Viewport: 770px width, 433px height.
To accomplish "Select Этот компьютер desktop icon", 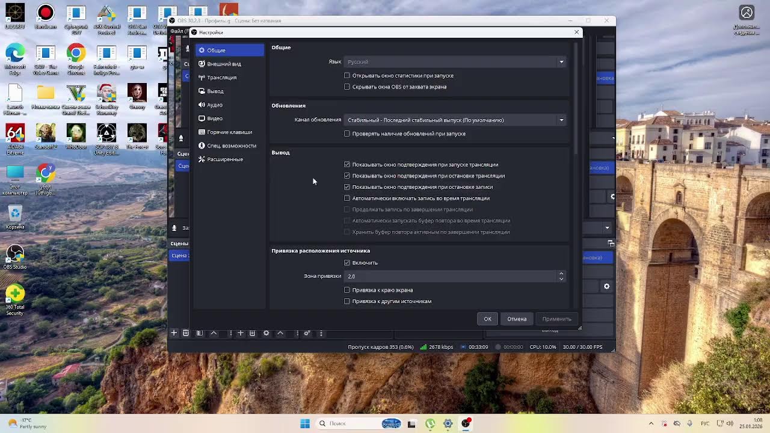I will point(15,180).
